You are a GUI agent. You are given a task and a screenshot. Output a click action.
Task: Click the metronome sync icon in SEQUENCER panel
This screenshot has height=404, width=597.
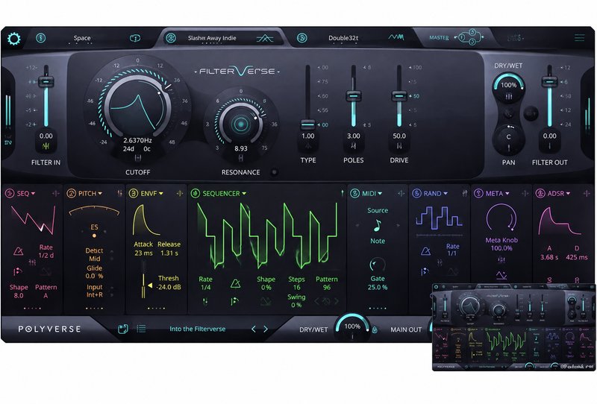click(x=235, y=283)
